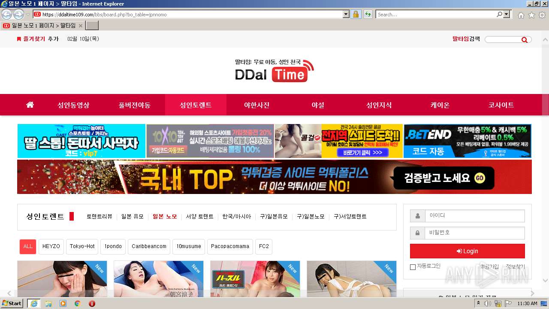Select the 야설 menu item
The image size is (549, 309).
tap(318, 105)
